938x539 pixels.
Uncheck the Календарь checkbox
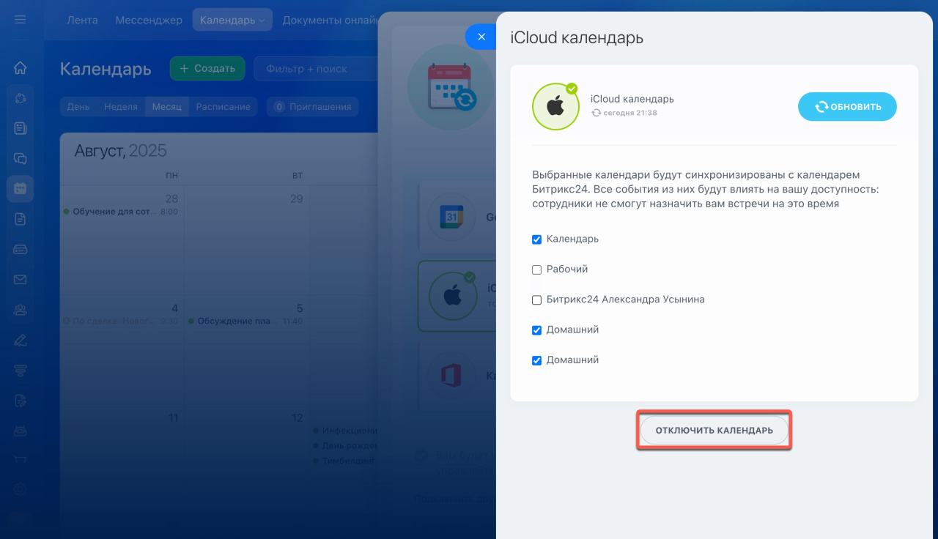pos(536,239)
